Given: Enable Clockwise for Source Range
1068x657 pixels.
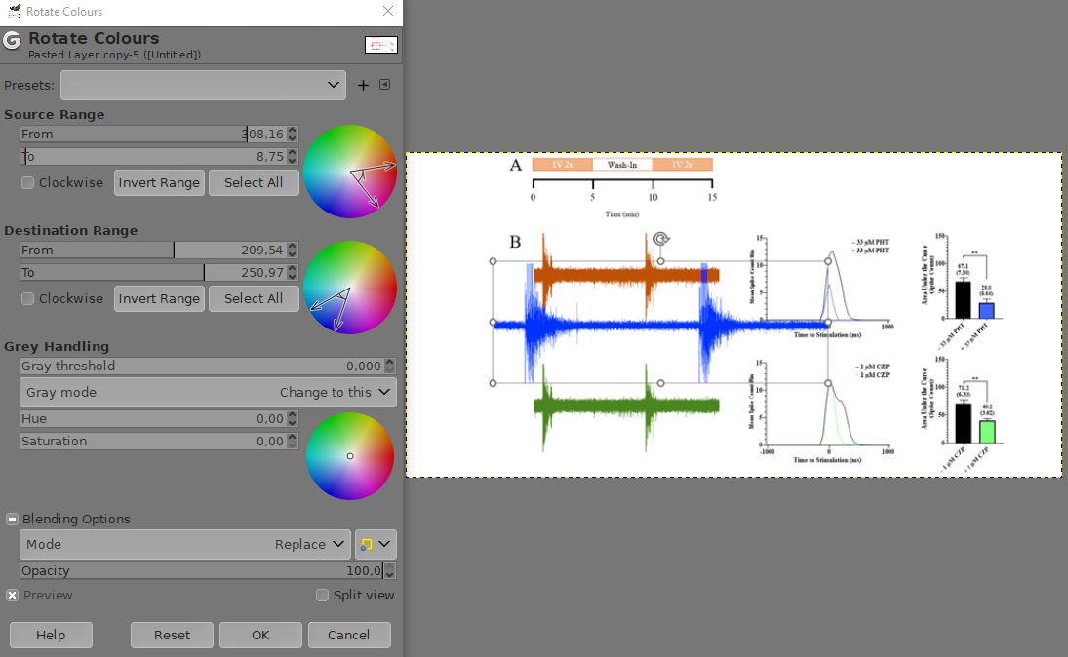Looking at the screenshot, I should (x=28, y=182).
